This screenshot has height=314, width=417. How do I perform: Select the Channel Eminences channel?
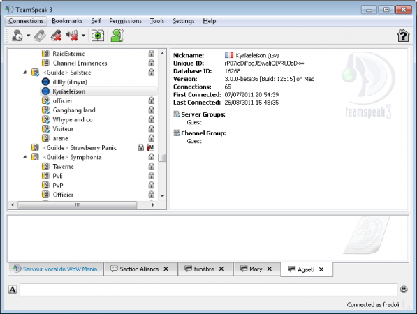(x=80, y=63)
